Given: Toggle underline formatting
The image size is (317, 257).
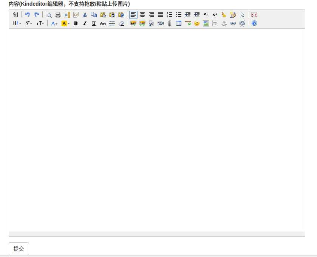Looking at the screenshot, I should tap(94, 23).
